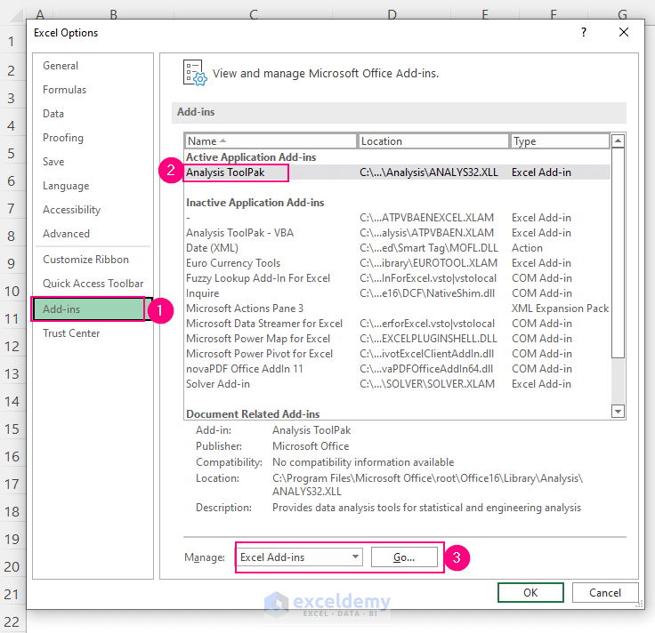Click the ATPVBAENEXCEL.XLAM location entry
Screen dimensions: 655x633
(x=426, y=218)
